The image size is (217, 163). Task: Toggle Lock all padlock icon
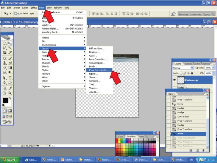point(192,73)
